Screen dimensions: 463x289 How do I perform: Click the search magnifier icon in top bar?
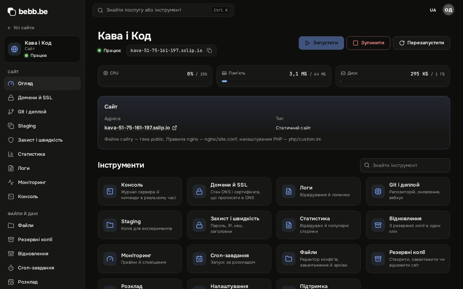100,10
